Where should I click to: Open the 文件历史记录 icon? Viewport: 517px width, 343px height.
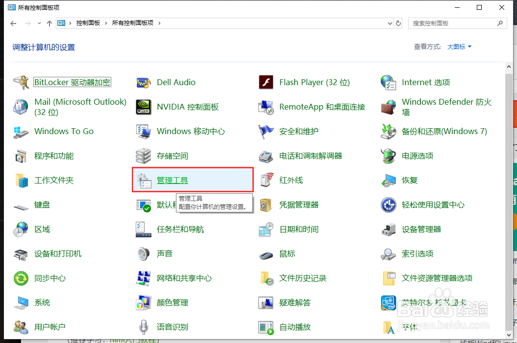coord(266,278)
